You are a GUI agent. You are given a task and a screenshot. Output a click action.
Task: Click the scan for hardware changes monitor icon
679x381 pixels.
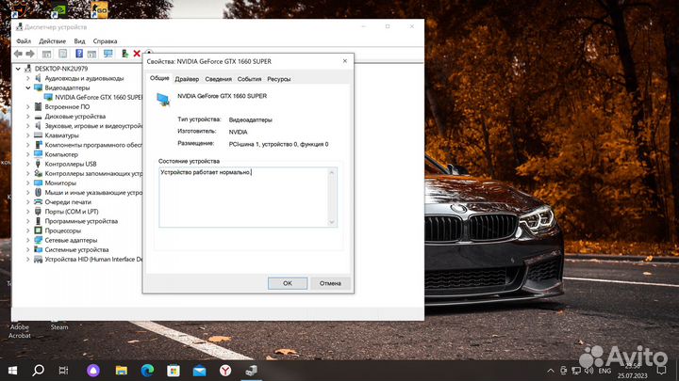pyautogui.click(x=108, y=54)
